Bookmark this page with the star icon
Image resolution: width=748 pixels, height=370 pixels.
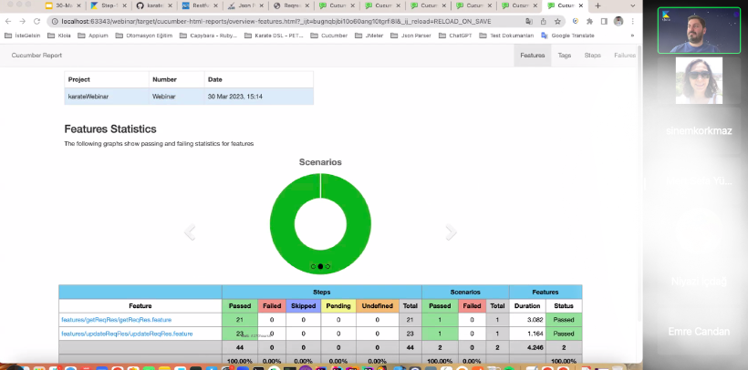(x=557, y=22)
